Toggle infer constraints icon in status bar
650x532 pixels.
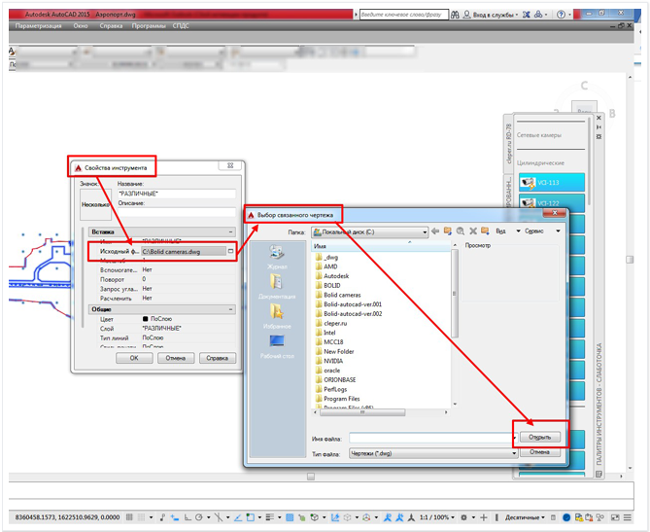[162, 517]
